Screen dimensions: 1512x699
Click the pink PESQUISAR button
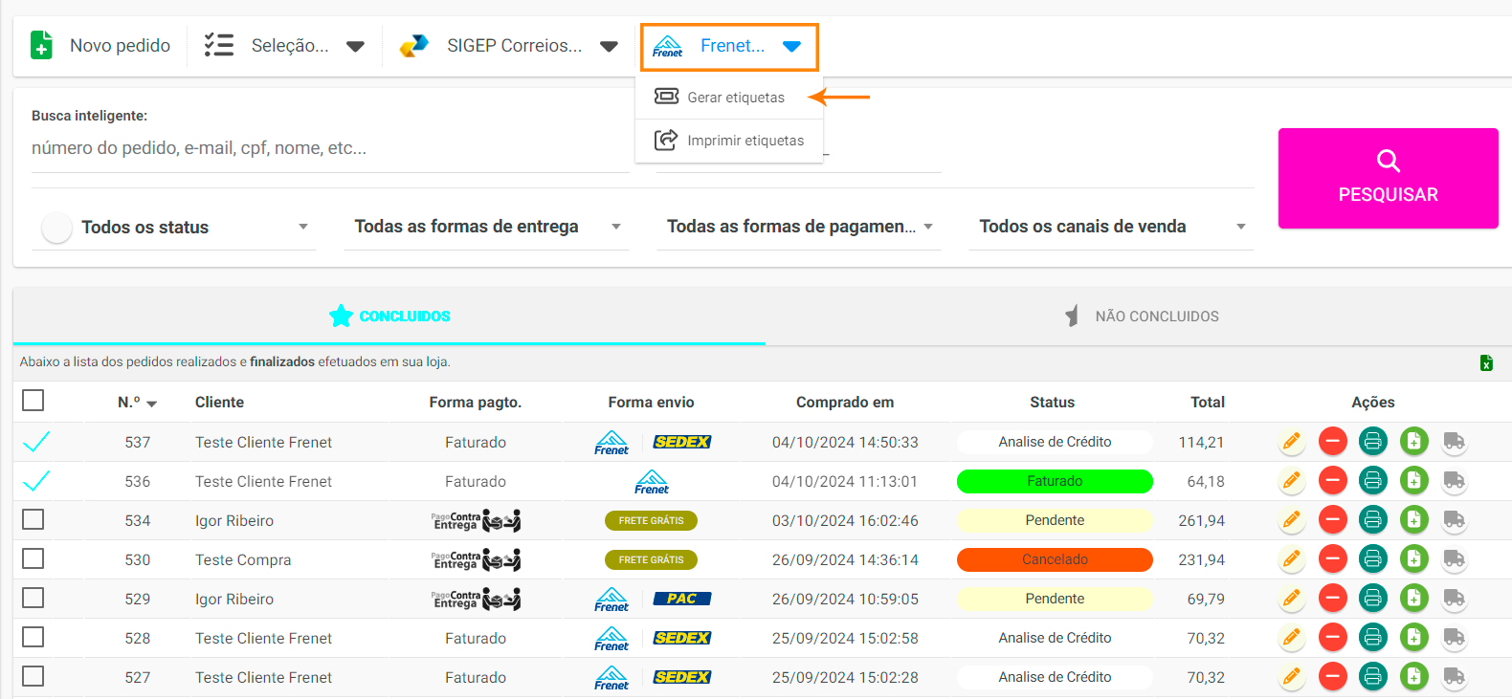(x=1388, y=178)
